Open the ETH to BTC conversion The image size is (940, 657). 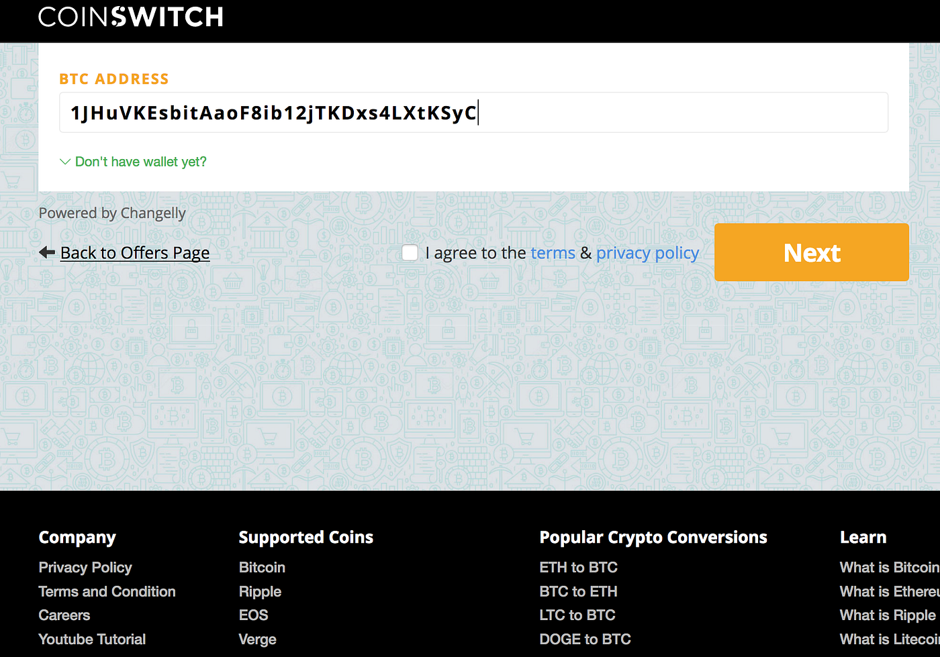(x=578, y=568)
